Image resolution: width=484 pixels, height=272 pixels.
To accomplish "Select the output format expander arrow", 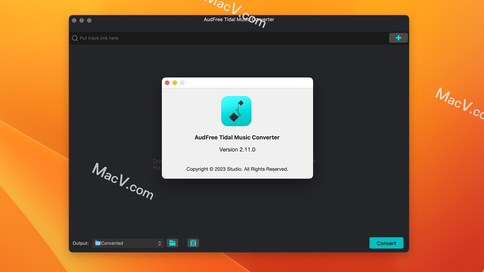I will point(160,243).
